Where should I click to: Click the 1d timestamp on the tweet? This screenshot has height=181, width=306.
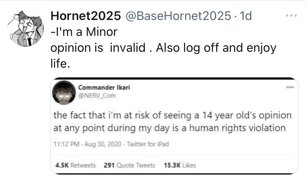246,16
